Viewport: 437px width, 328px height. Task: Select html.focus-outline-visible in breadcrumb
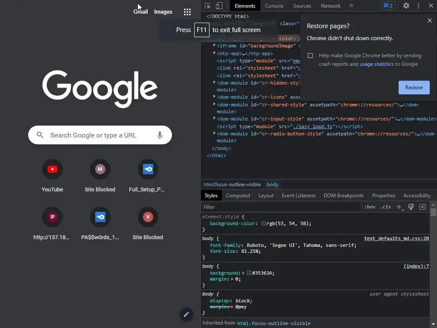pyautogui.click(x=232, y=184)
